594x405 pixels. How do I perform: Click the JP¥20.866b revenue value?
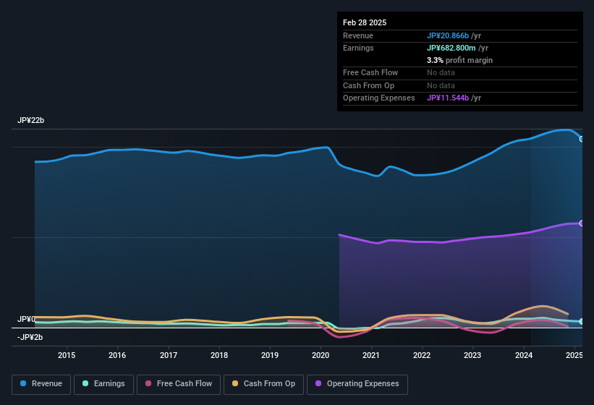[448, 35]
